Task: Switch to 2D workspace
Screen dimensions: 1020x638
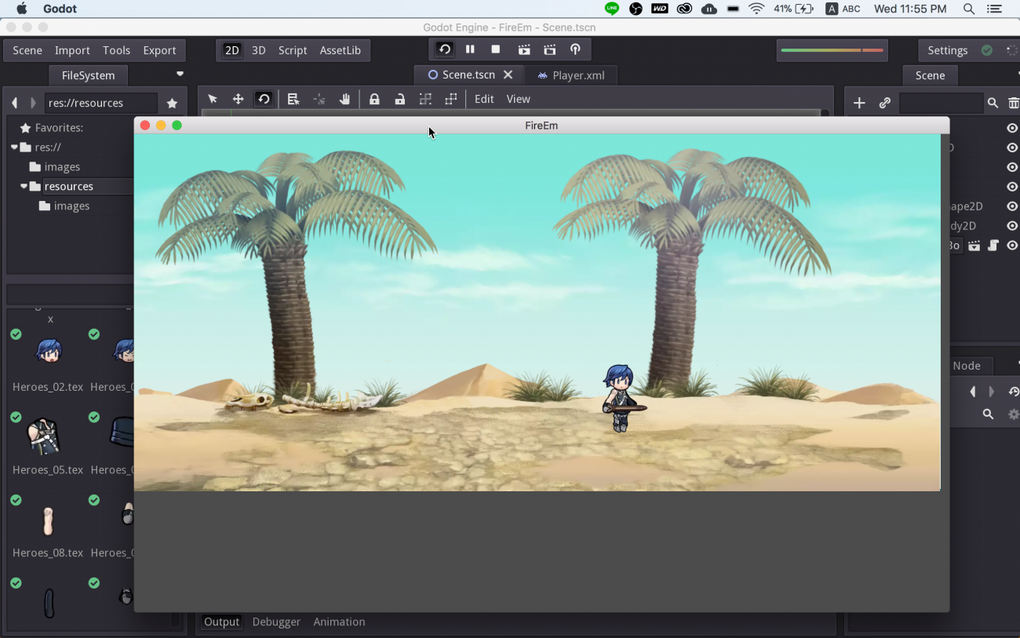Action: click(x=232, y=50)
